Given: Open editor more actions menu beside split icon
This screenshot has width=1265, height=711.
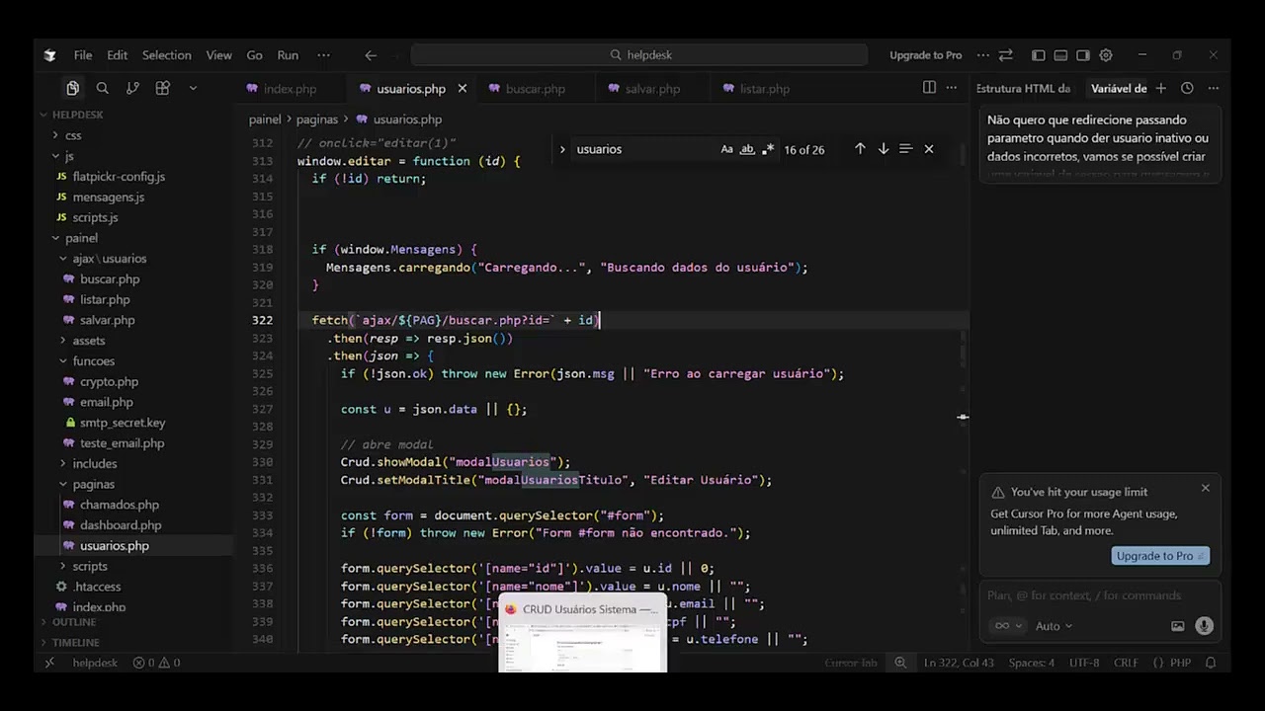Looking at the screenshot, I should click(952, 88).
